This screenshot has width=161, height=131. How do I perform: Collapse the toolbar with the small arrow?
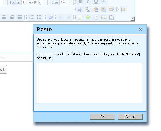tap(132, 19)
